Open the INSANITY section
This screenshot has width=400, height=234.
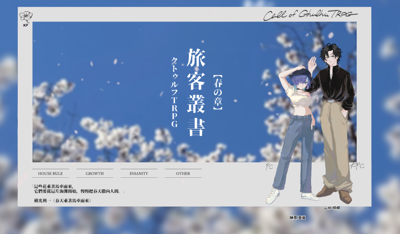(x=139, y=173)
